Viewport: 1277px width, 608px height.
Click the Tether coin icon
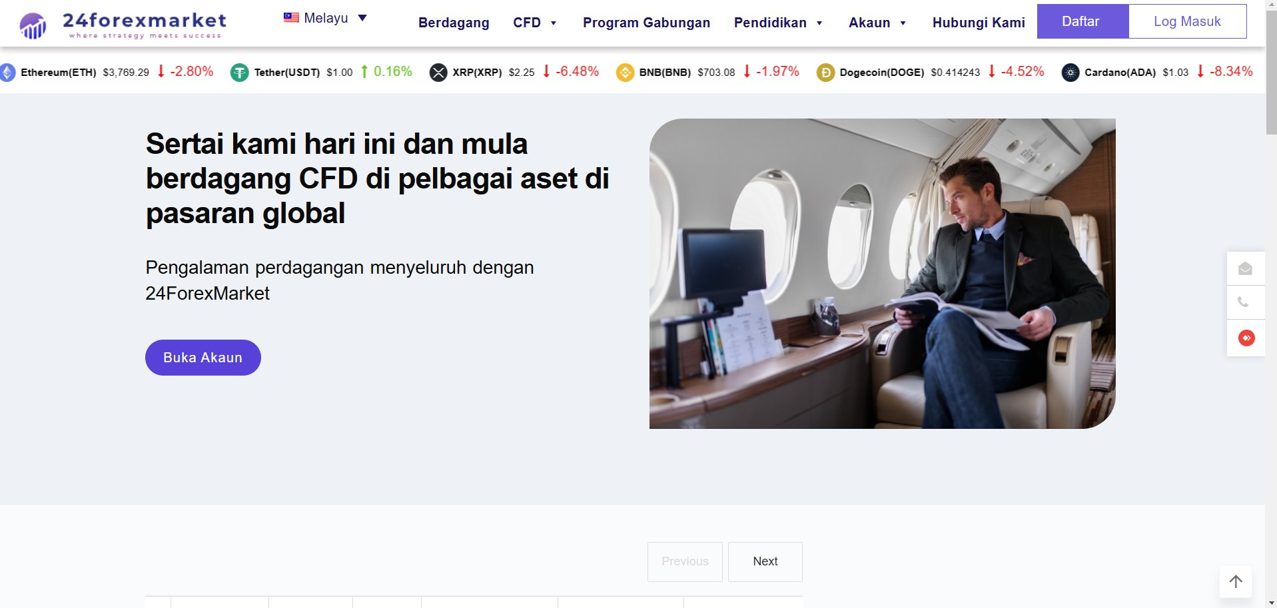click(239, 73)
